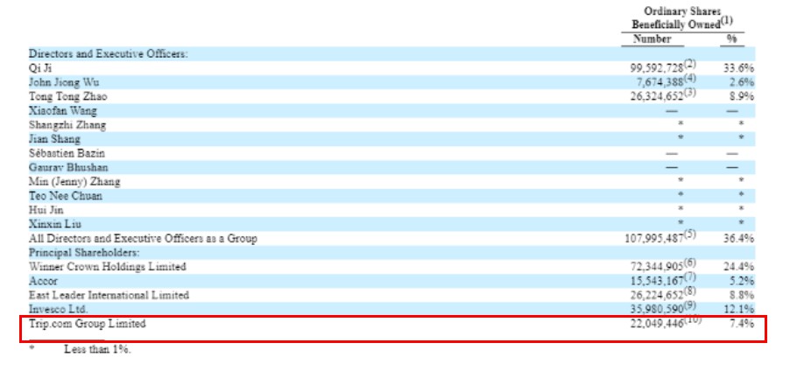Click 'East Leader International Limited'
797x371 pixels.
pyautogui.click(x=109, y=295)
